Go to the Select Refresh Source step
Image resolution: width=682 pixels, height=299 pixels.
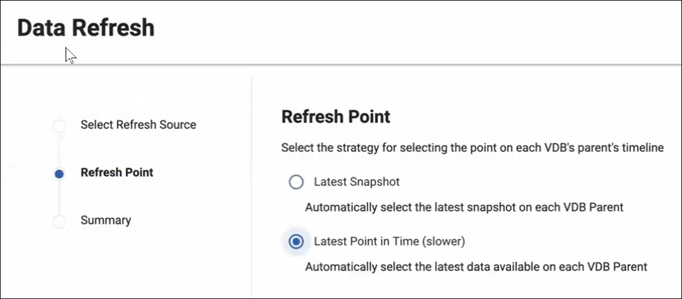138,125
